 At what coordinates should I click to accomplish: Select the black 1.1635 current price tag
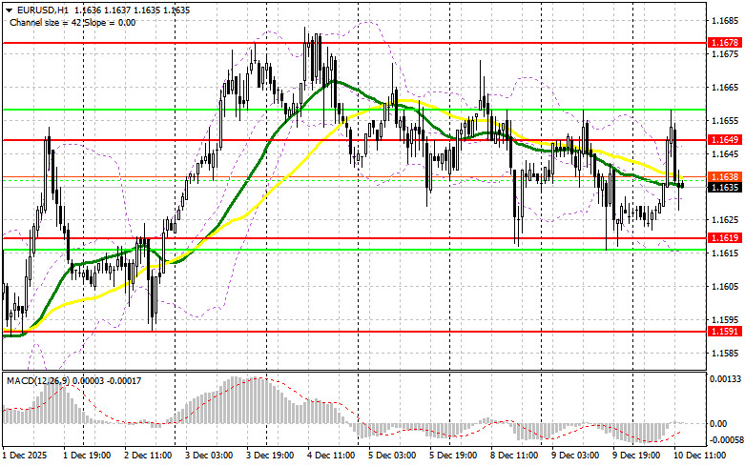[x=724, y=188]
